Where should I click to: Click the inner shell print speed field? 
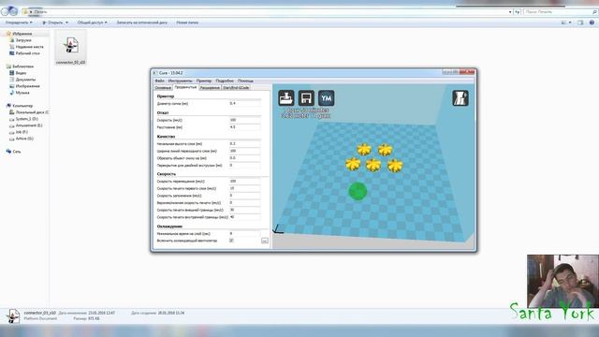245,217
